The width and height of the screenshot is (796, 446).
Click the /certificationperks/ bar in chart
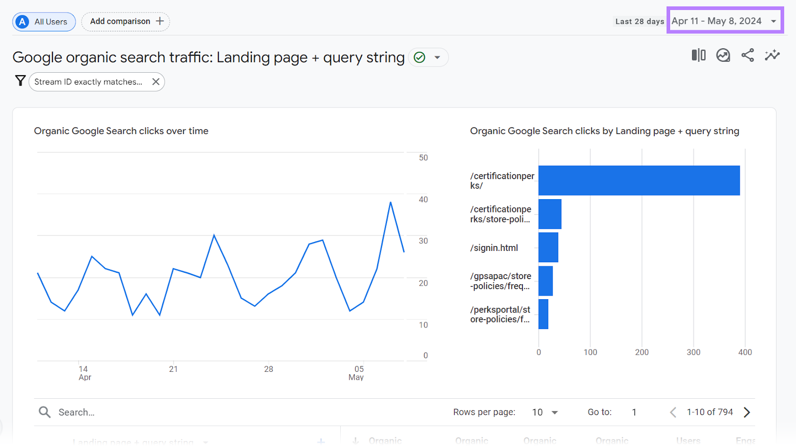639,180
